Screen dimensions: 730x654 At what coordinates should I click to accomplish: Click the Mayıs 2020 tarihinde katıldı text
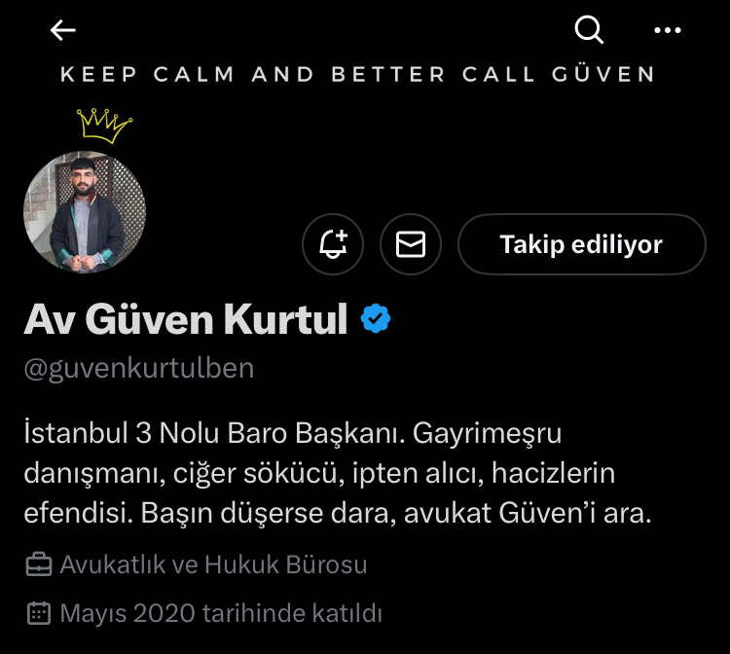click(x=221, y=613)
